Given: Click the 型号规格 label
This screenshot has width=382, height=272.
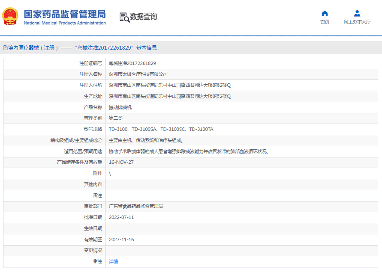Looking at the screenshot, I should (93, 129).
